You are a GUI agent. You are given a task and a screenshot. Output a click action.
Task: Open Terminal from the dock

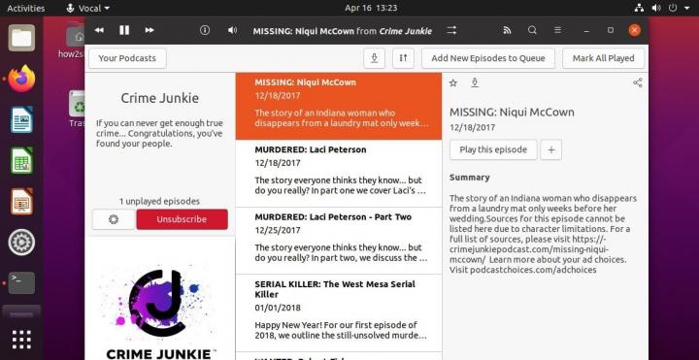(x=21, y=283)
